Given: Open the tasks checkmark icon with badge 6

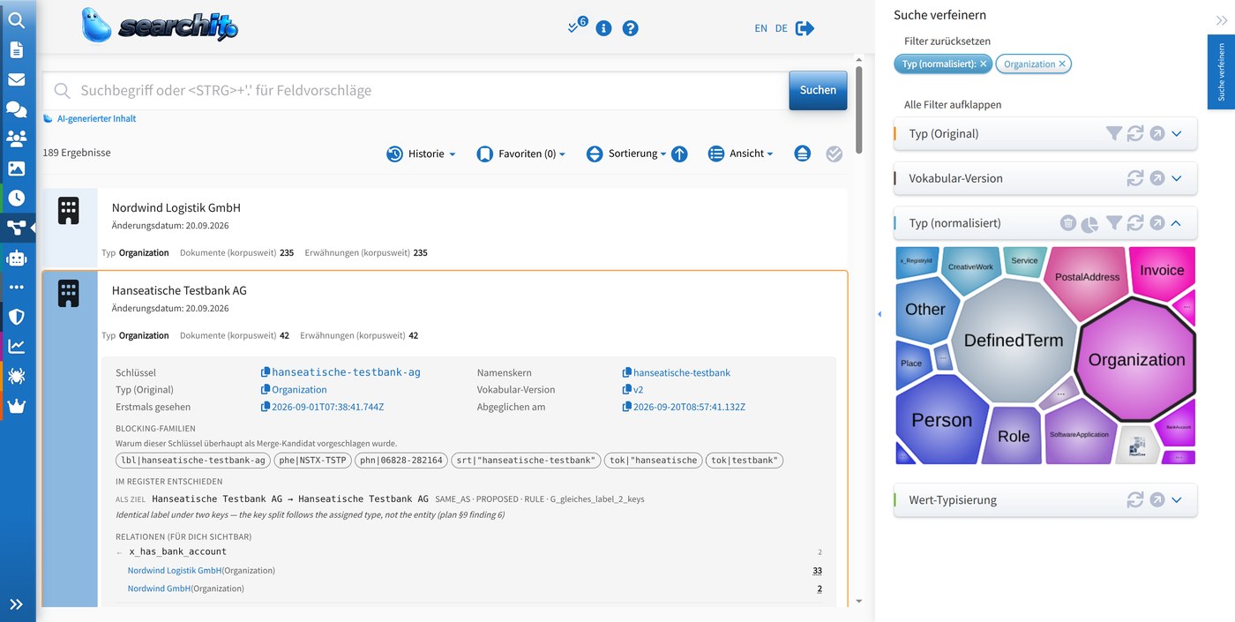Looking at the screenshot, I should pos(577,26).
